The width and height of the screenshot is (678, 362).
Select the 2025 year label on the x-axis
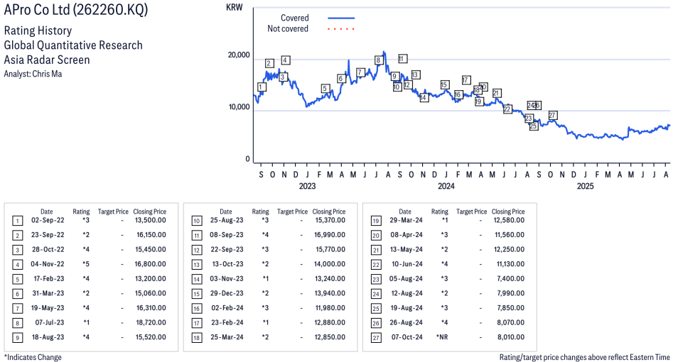(586, 186)
